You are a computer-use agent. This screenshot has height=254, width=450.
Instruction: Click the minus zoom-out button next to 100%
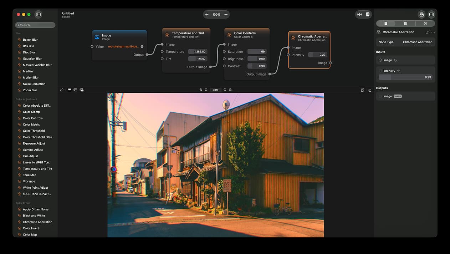pyautogui.click(x=226, y=15)
